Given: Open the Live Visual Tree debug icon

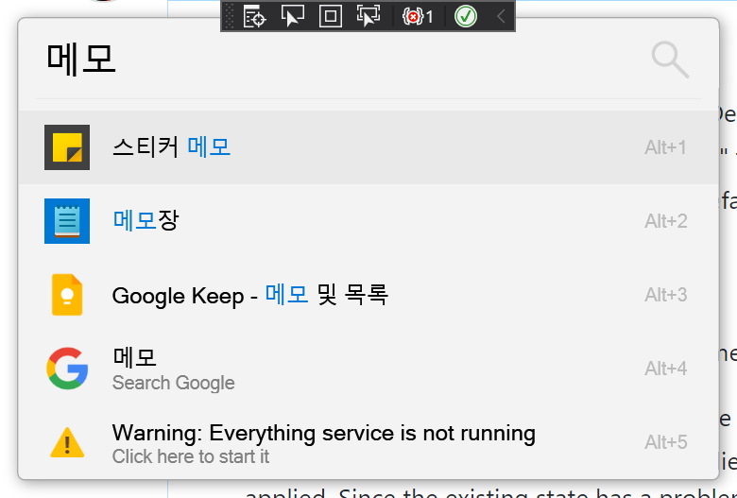Looking at the screenshot, I should tap(255, 16).
